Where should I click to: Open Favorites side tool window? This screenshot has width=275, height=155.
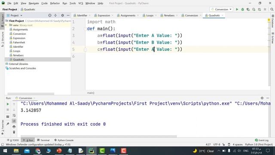coord(3,127)
